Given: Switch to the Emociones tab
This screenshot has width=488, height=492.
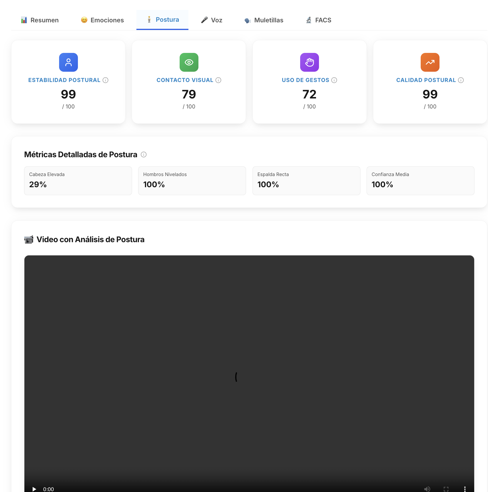Looking at the screenshot, I should pos(102,20).
